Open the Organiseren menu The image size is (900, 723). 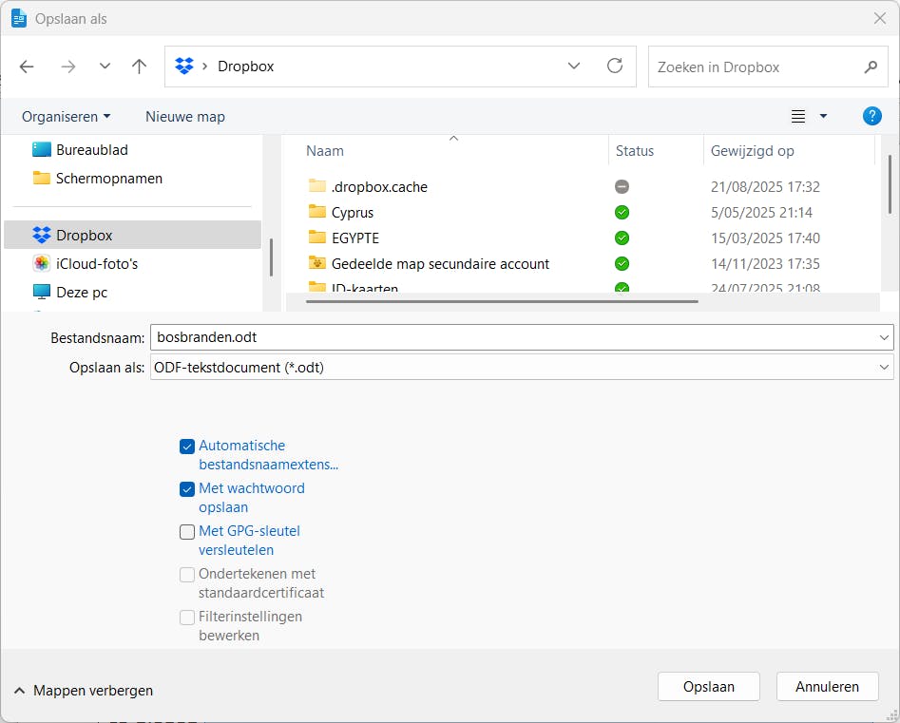(66, 117)
